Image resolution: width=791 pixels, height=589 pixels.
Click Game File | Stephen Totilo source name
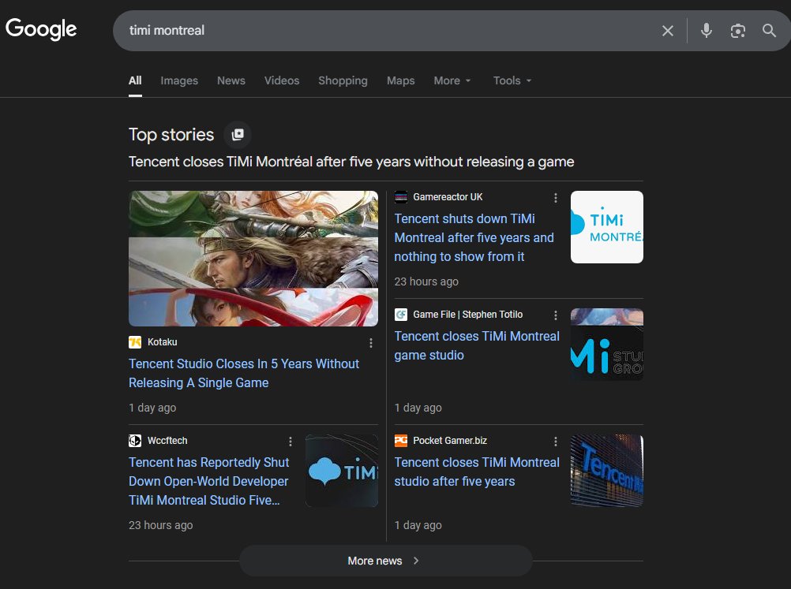[x=467, y=315]
